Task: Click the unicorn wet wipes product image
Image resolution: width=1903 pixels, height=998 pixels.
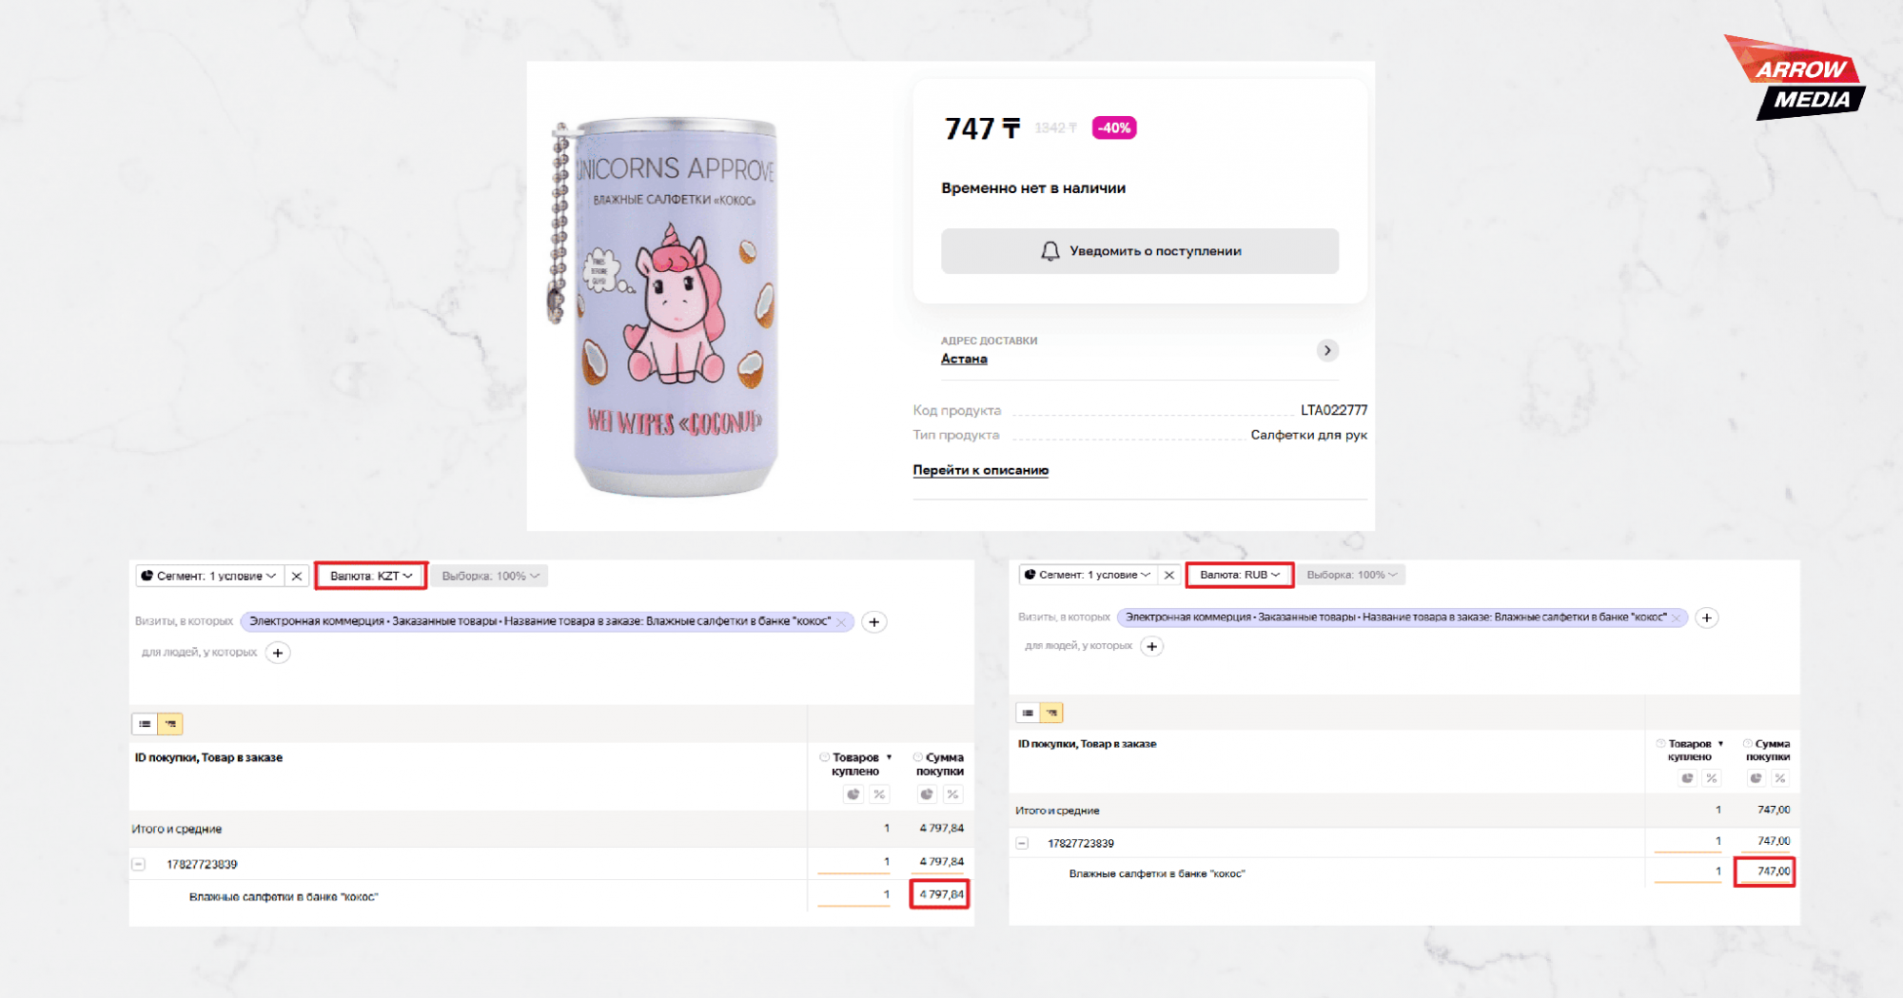Action: point(666,306)
